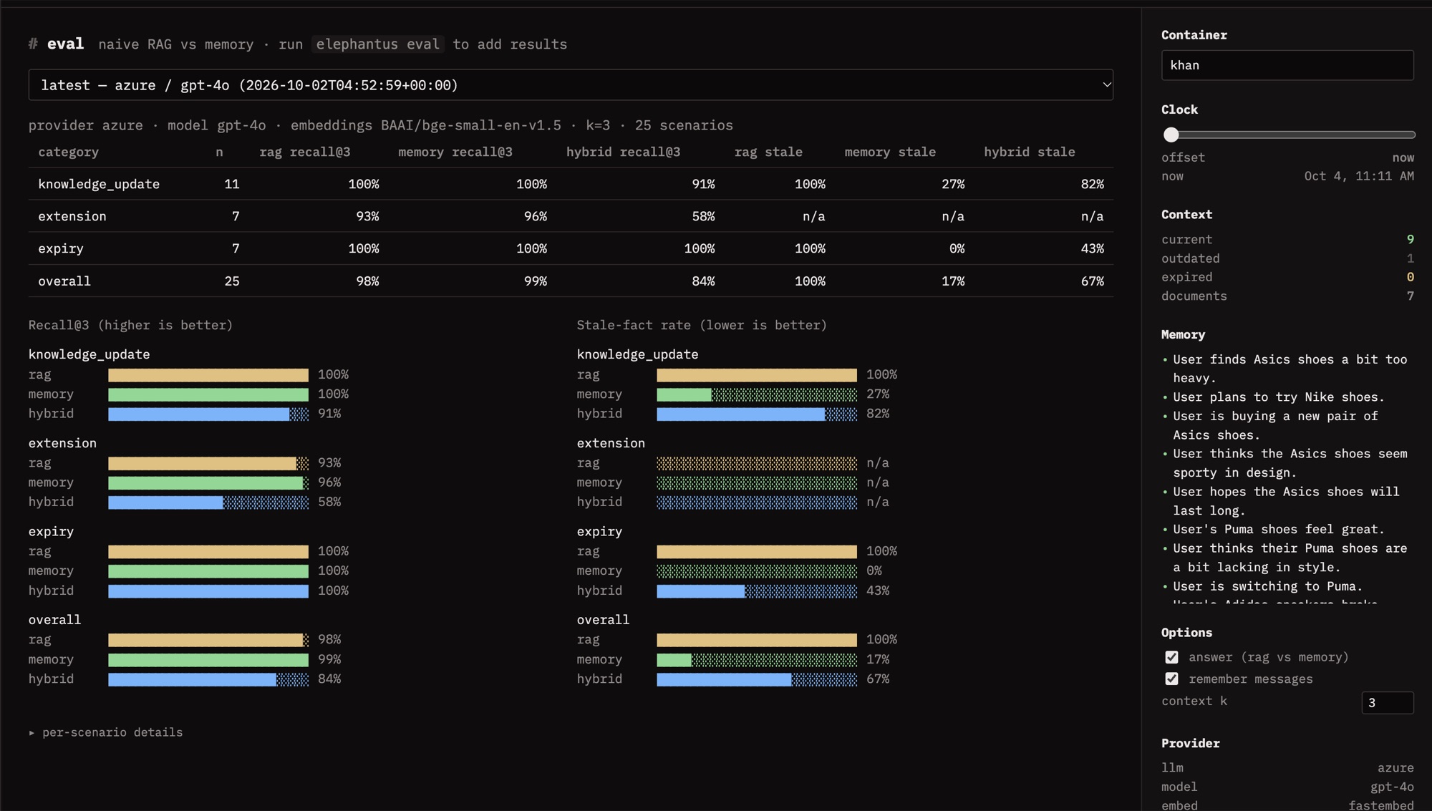Click the Oct 4, 11:11 AM time value
This screenshot has height=811, width=1432.
point(1359,176)
